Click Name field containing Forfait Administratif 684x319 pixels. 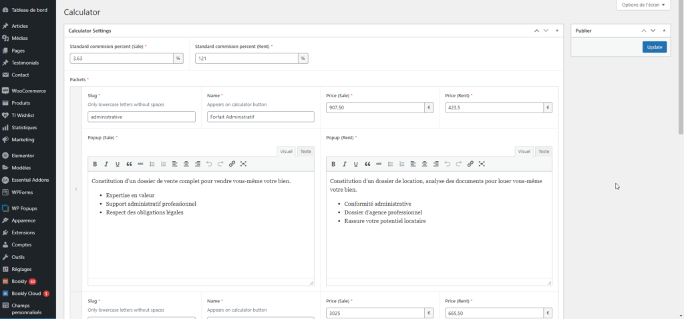pos(261,117)
